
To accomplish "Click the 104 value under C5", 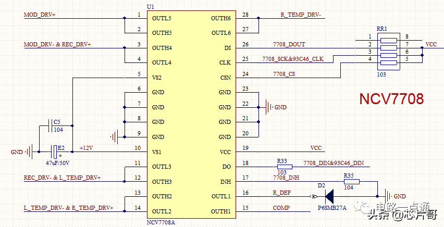I will tap(58, 130).
